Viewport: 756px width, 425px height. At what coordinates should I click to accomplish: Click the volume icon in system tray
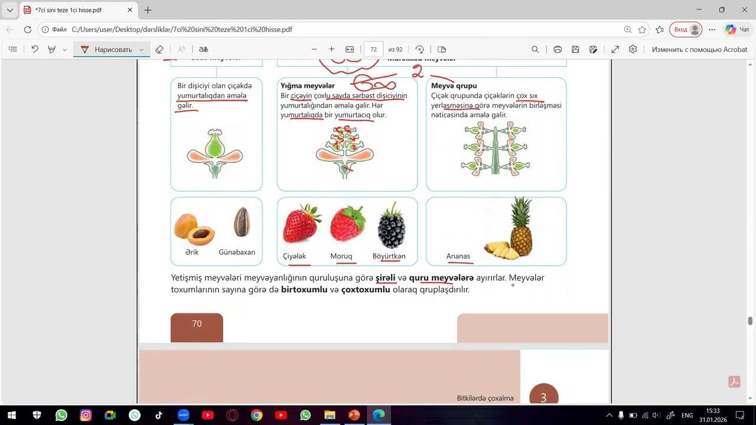click(656, 415)
